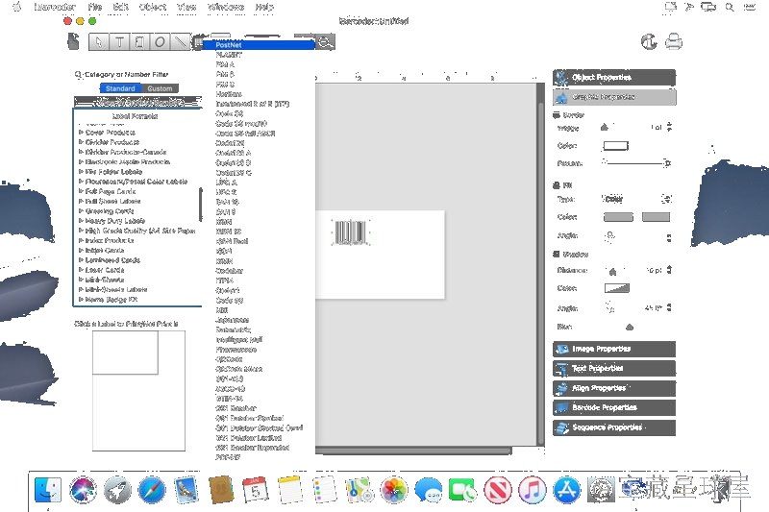Open the File menu
This screenshot has width=769, height=512.
(94, 7)
